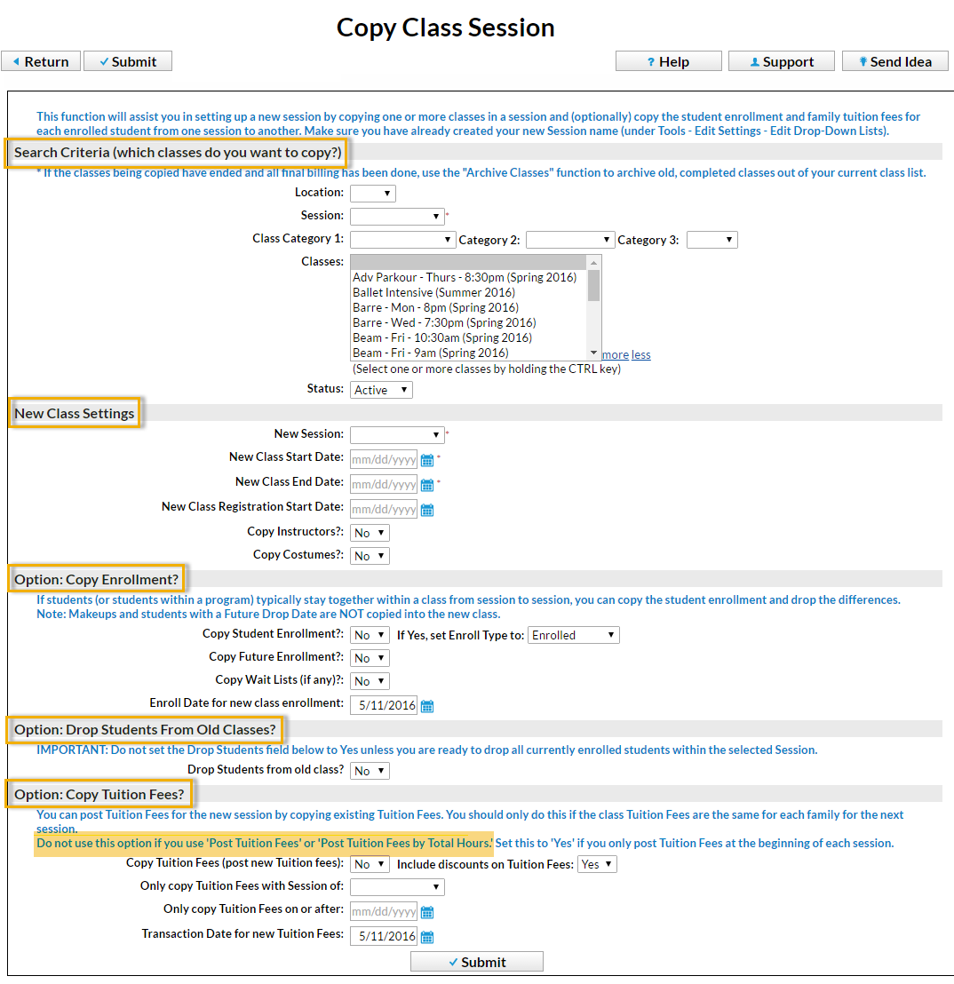Click the 'less' link beside Classes list
Image resolution: width=954 pixels, height=984 pixels.
pyautogui.click(x=640, y=354)
